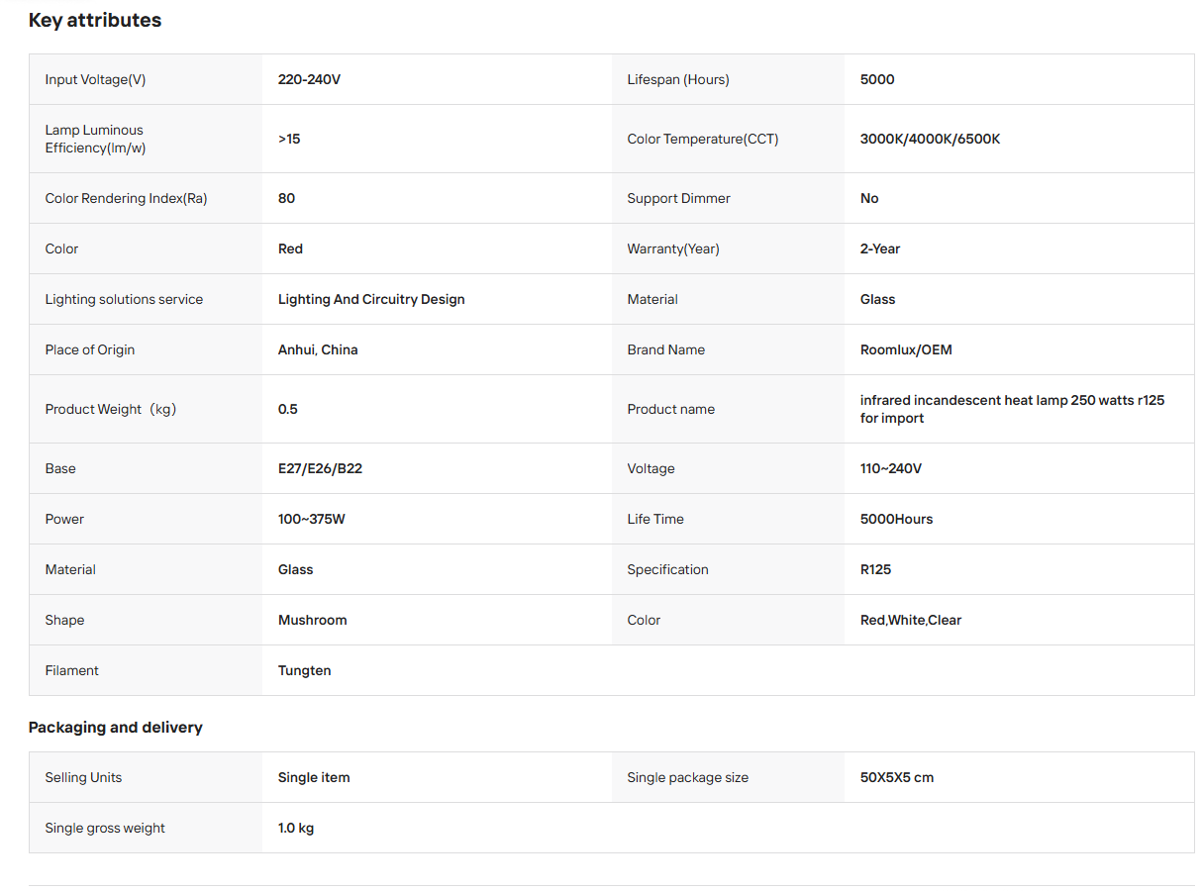Viewport: 1202px width, 891px height.
Task: Select the E27/E26/B22 base value
Action: click(320, 468)
